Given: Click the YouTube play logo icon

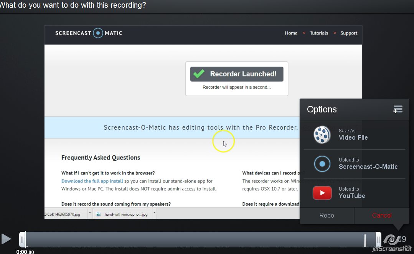Looking at the screenshot, I should pyautogui.click(x=322, y=193).
